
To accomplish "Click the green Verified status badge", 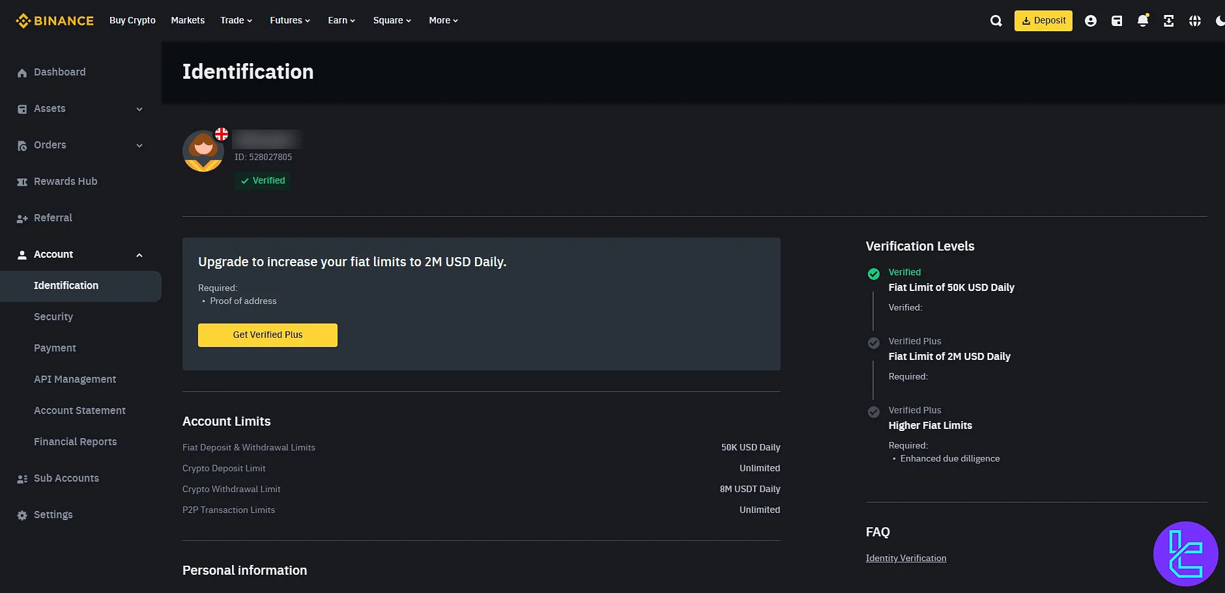I will point(263,181).
